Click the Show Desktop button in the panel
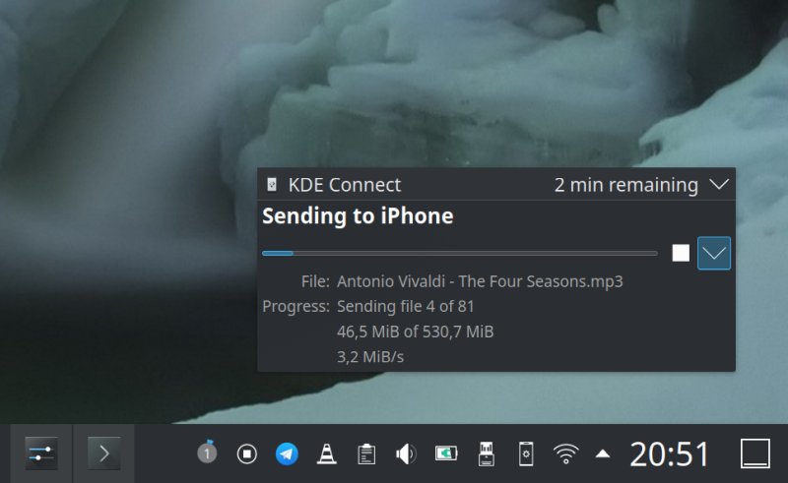The height and width of the screenshot is (483, 788). pyautogui.click(x=755, y=453)
